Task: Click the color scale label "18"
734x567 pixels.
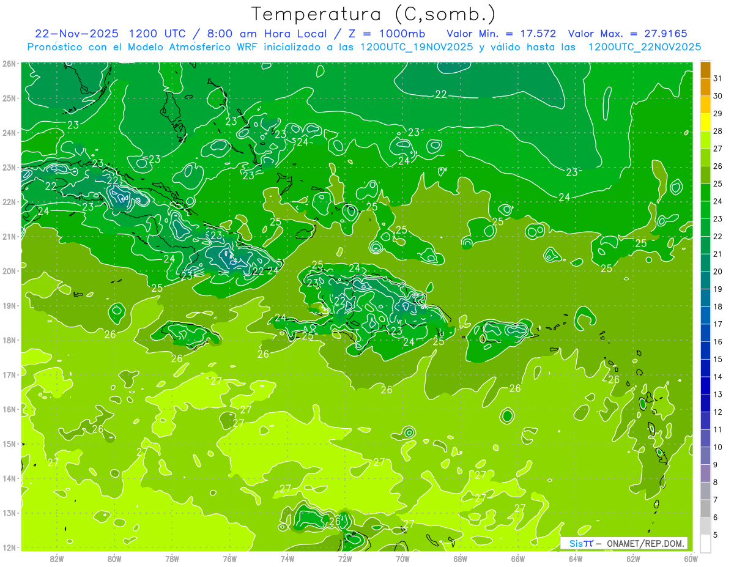Action: pos(718,306)
